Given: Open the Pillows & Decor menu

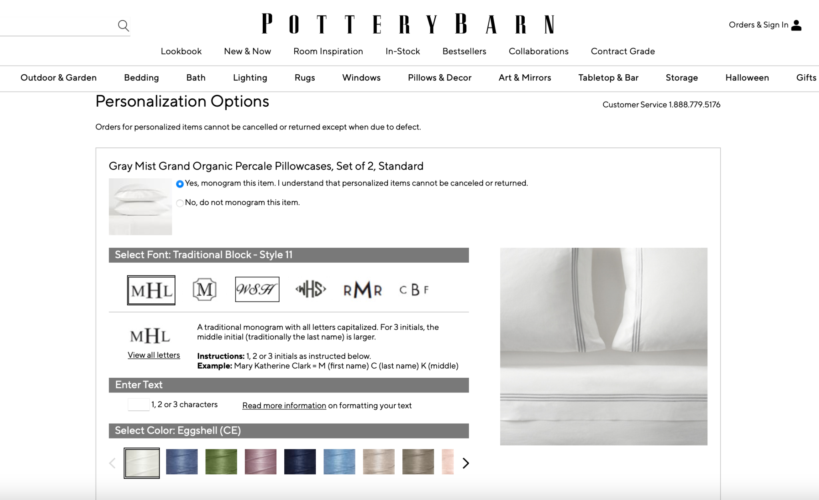Looking at the screenshot, I should click(439, 78).
